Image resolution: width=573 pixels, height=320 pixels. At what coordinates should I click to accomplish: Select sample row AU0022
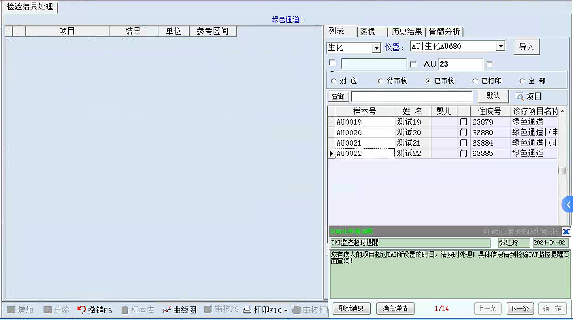tap(365, 153)
